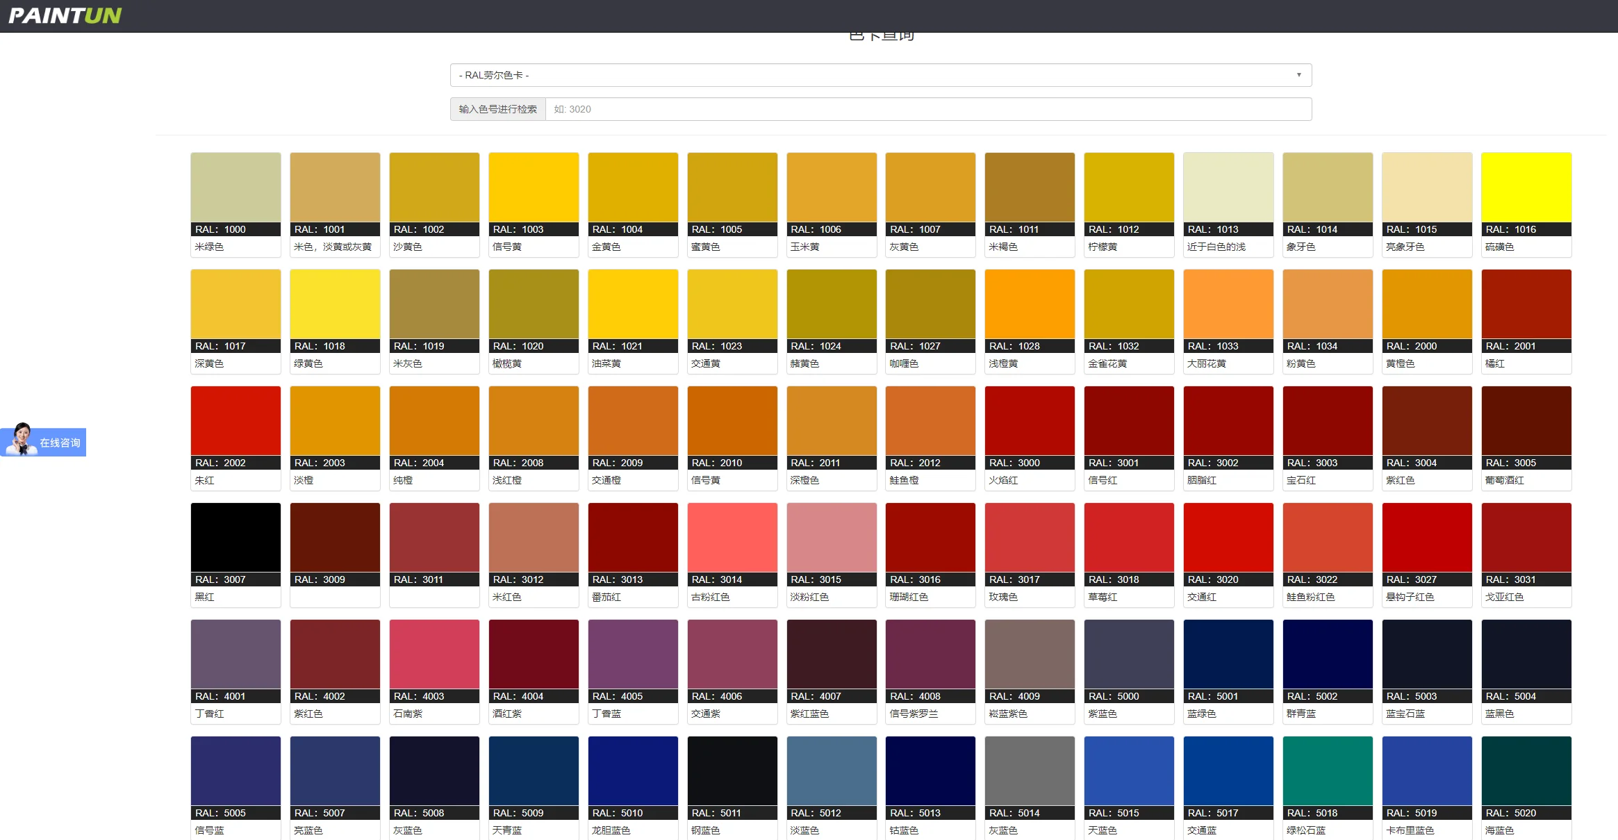This screenshot has width=1618, height=840.
Task: Click the color number search label button
Action: pos(497,109)
